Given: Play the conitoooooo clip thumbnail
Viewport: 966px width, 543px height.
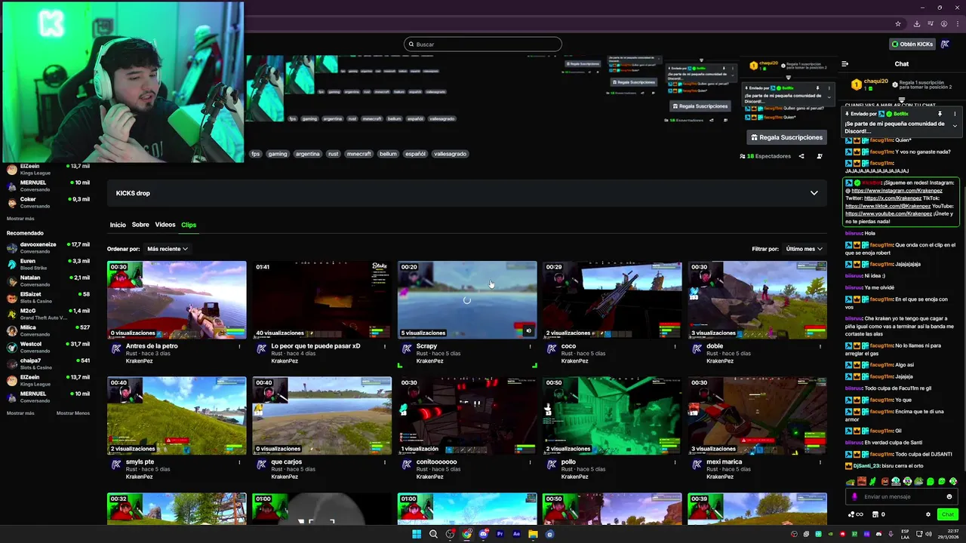Looking at the screenshot, I should (x=467, y=416).
